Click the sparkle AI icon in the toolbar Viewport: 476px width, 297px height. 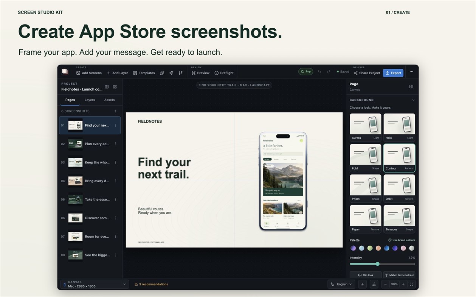(x=171, y=73)
